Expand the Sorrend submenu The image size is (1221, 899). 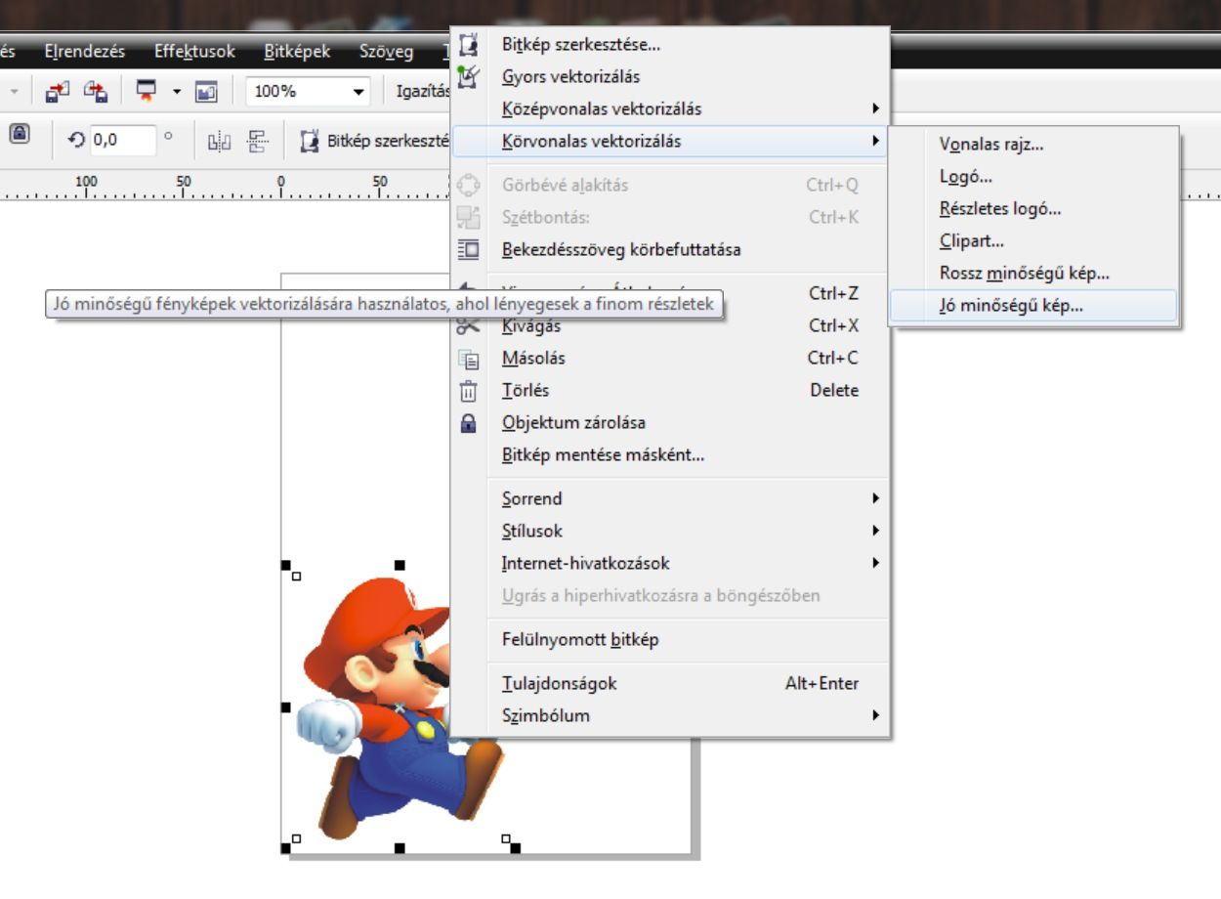click(669, 498)
